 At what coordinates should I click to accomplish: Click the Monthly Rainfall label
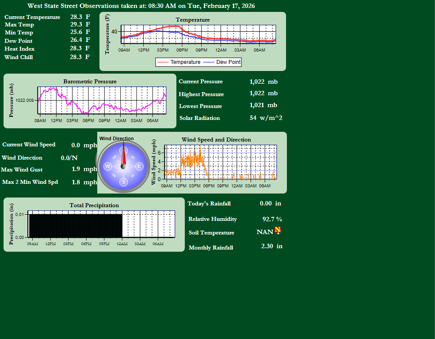(211, 247)
